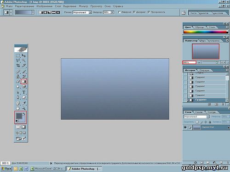This screenshot has height=172, width=230.
Task: Select the Gradient tool in toolbox
Action: pos(24,82)
